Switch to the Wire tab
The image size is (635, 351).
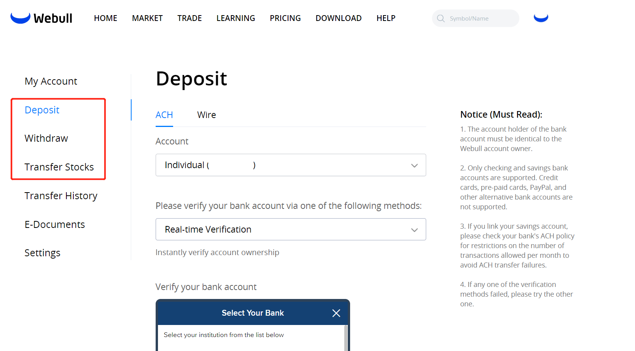pos(206,115)
